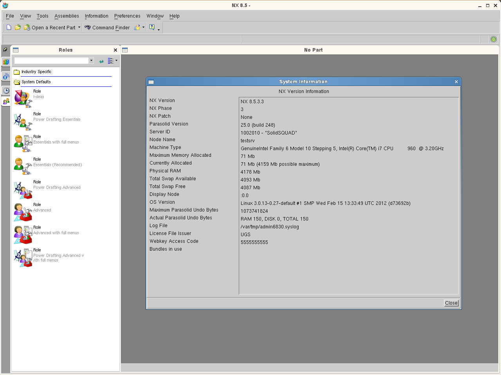Open toolbar options arrow after help icon
This screenshot has height=375, width=501.
[159, 29]
